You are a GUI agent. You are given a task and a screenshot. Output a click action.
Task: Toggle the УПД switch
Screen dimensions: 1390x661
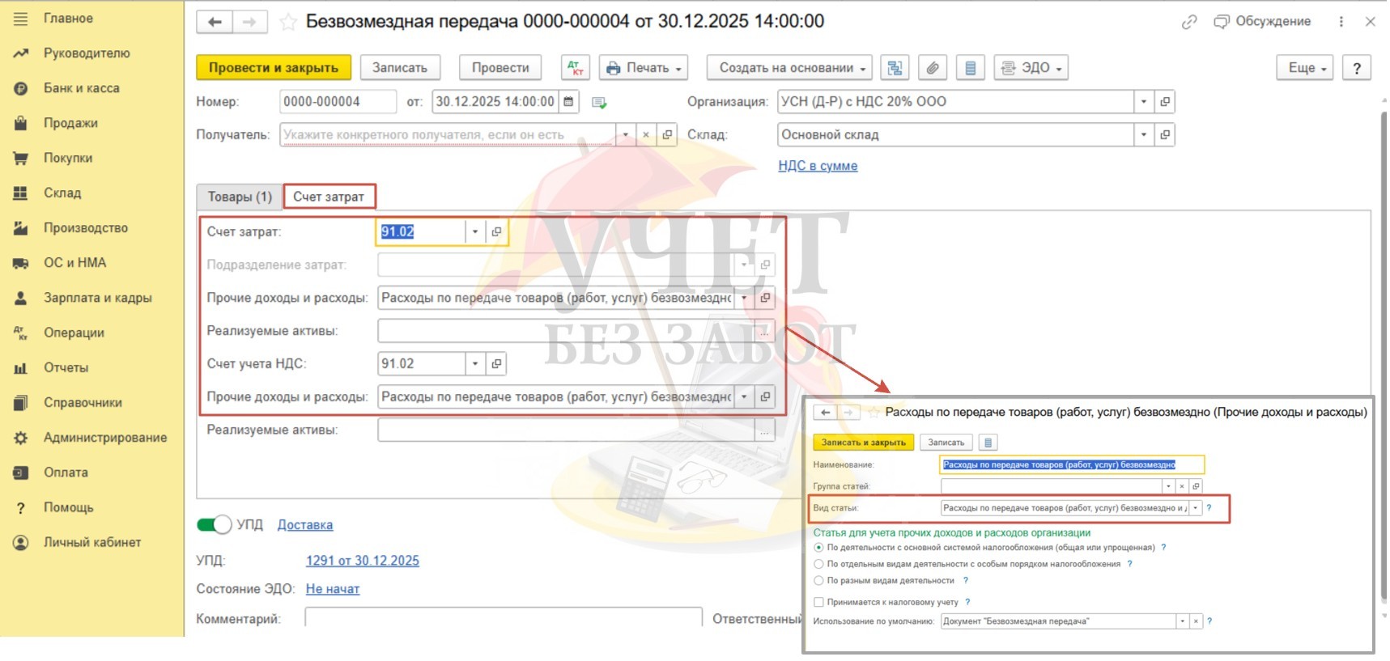coord(214,525)
